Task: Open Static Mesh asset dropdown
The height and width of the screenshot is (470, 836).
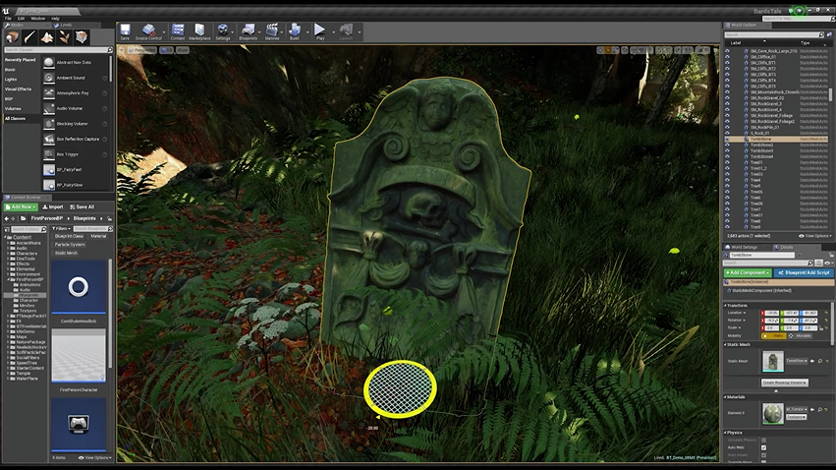Action: [x=797, y=361]
